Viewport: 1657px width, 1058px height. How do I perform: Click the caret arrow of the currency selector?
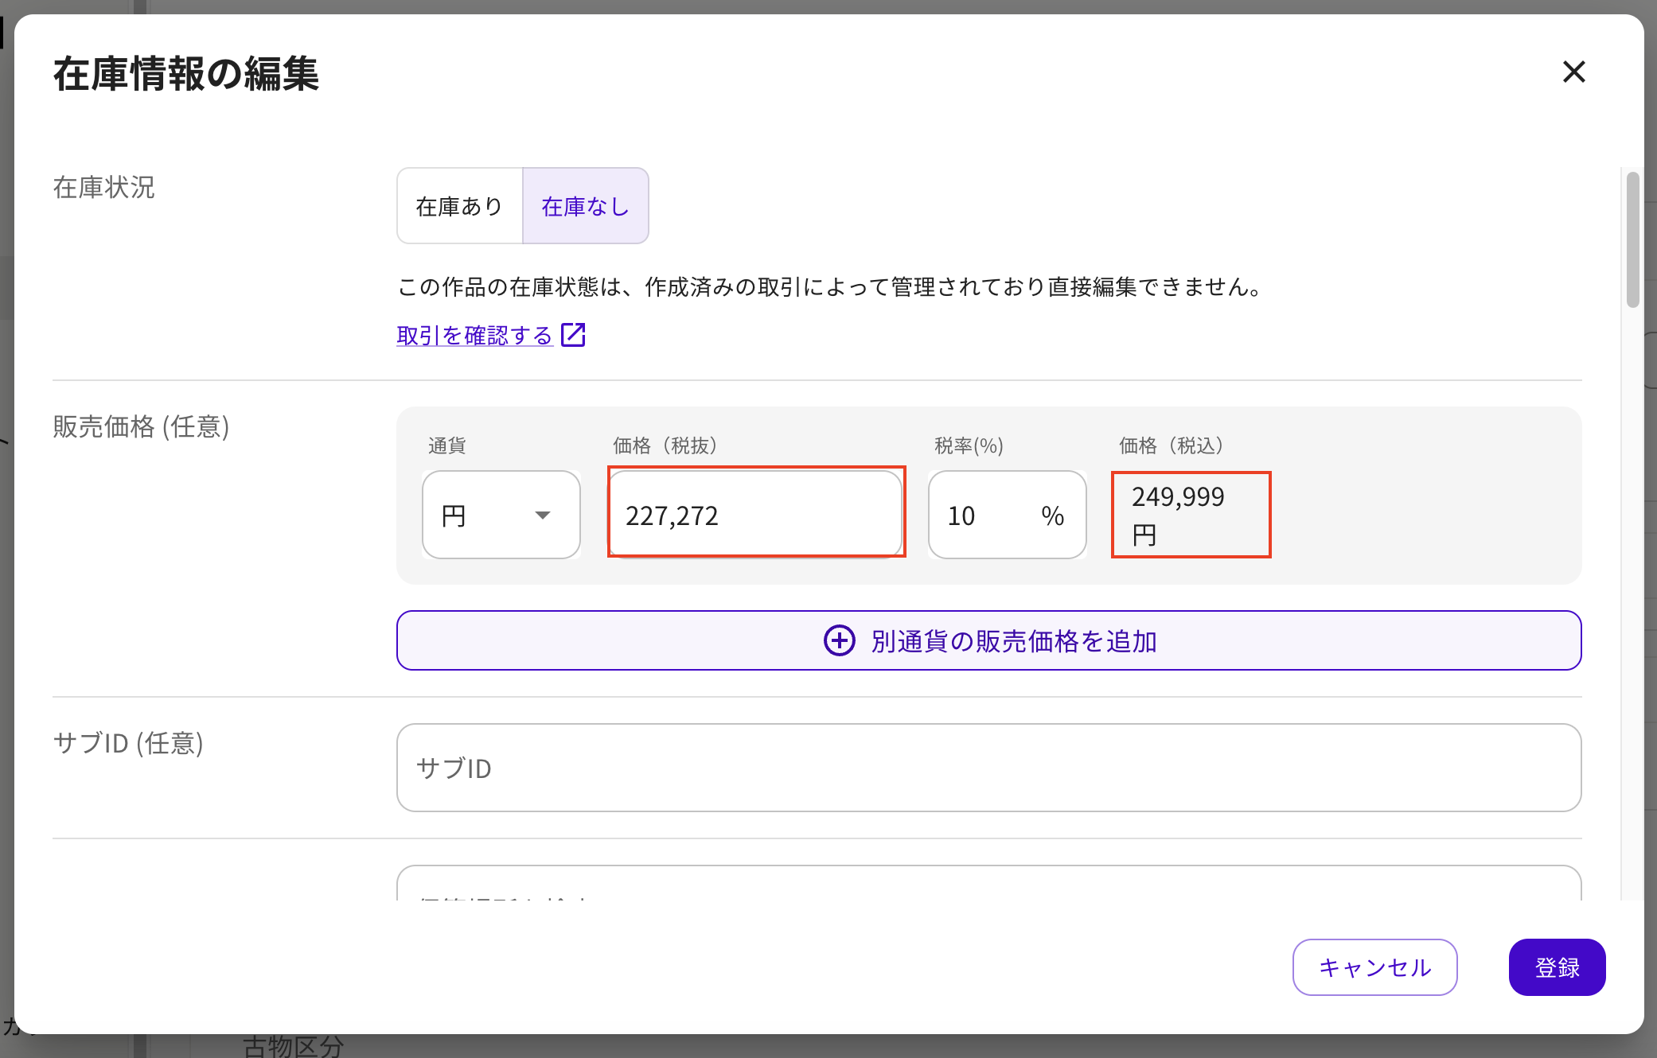click(544, 515)
